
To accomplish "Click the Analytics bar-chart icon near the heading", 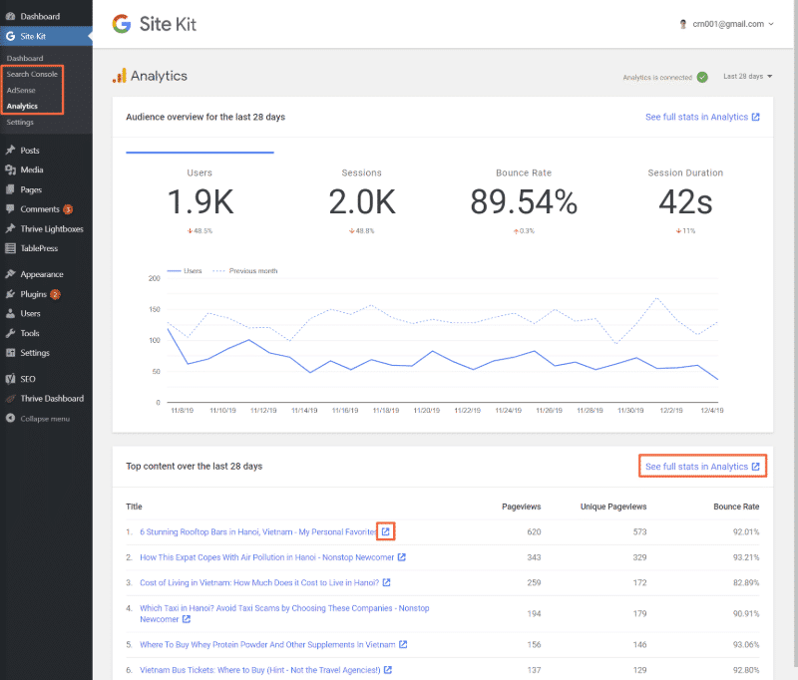I will tap(120, 75).
